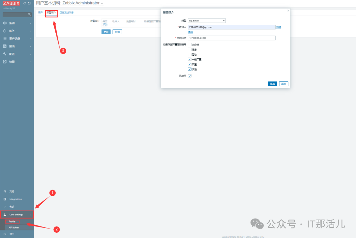This screenshot has width=356, height=238.
Task: Switch to the 正在发送消息 tab
Action: click(67, 13)
